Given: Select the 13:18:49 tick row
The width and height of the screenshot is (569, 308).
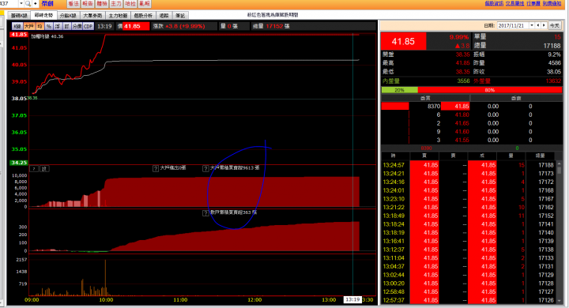Looking at the screenshot, I should (x=468, y=216).
